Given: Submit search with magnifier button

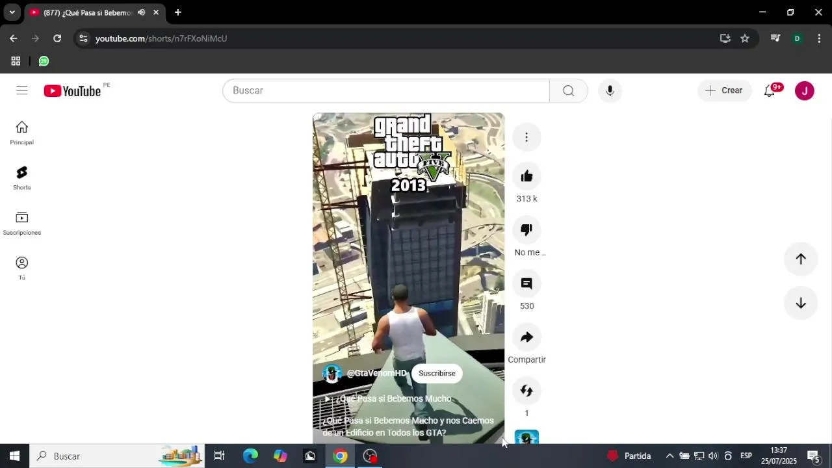Looking at the screenshot, I should tap(569, 91).
